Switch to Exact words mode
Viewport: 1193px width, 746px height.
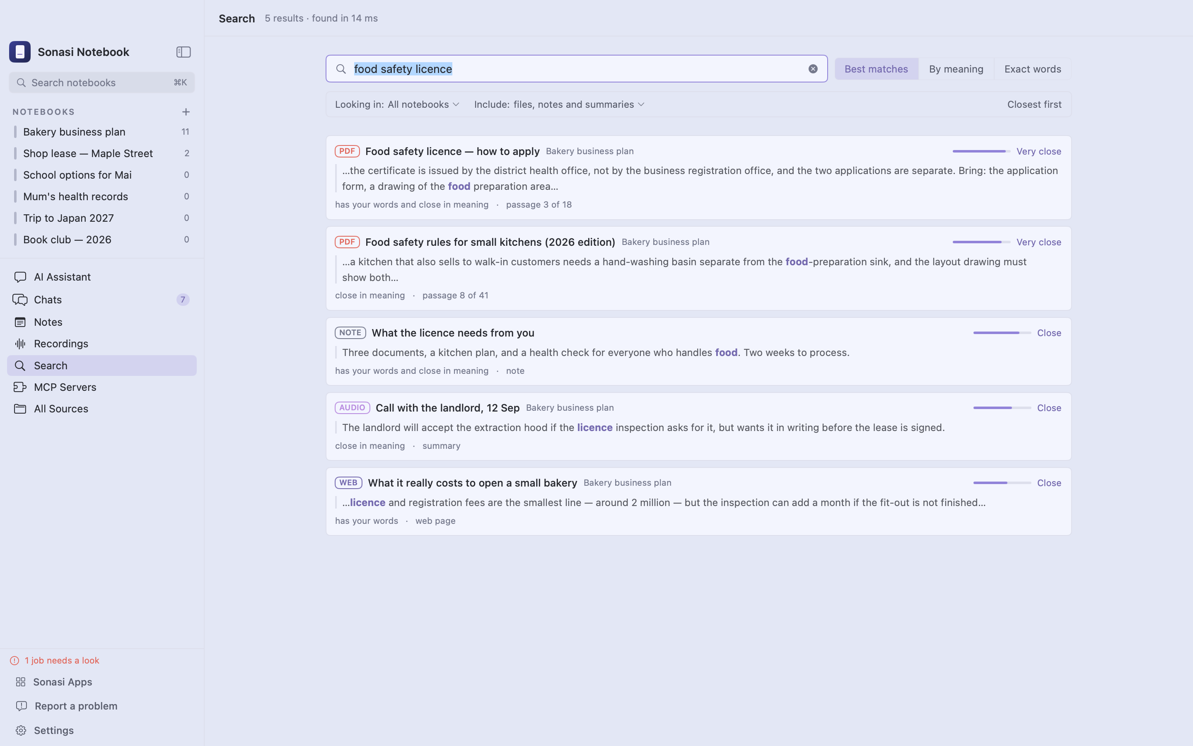(1032, 68)
